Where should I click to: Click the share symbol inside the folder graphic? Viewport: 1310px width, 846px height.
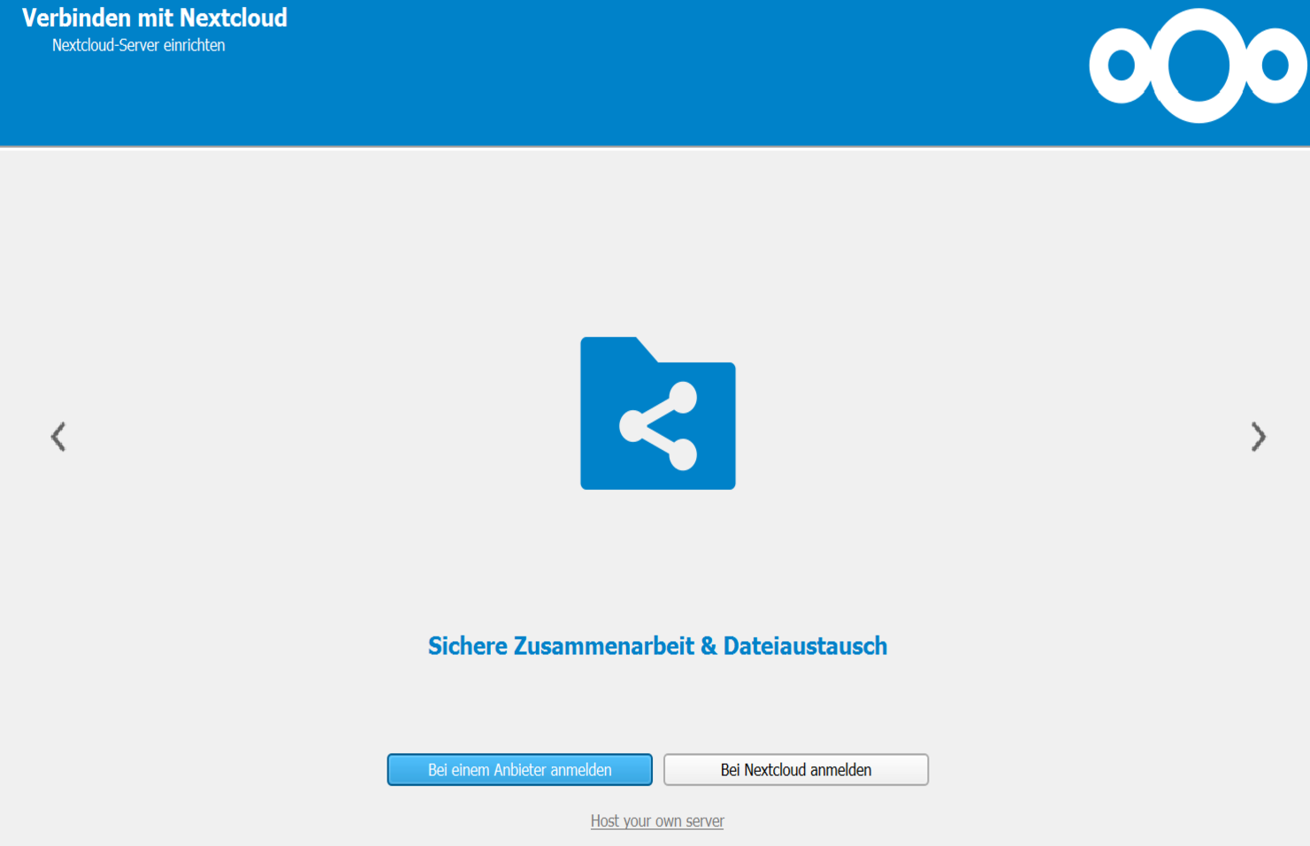click(x=657, y=424)
